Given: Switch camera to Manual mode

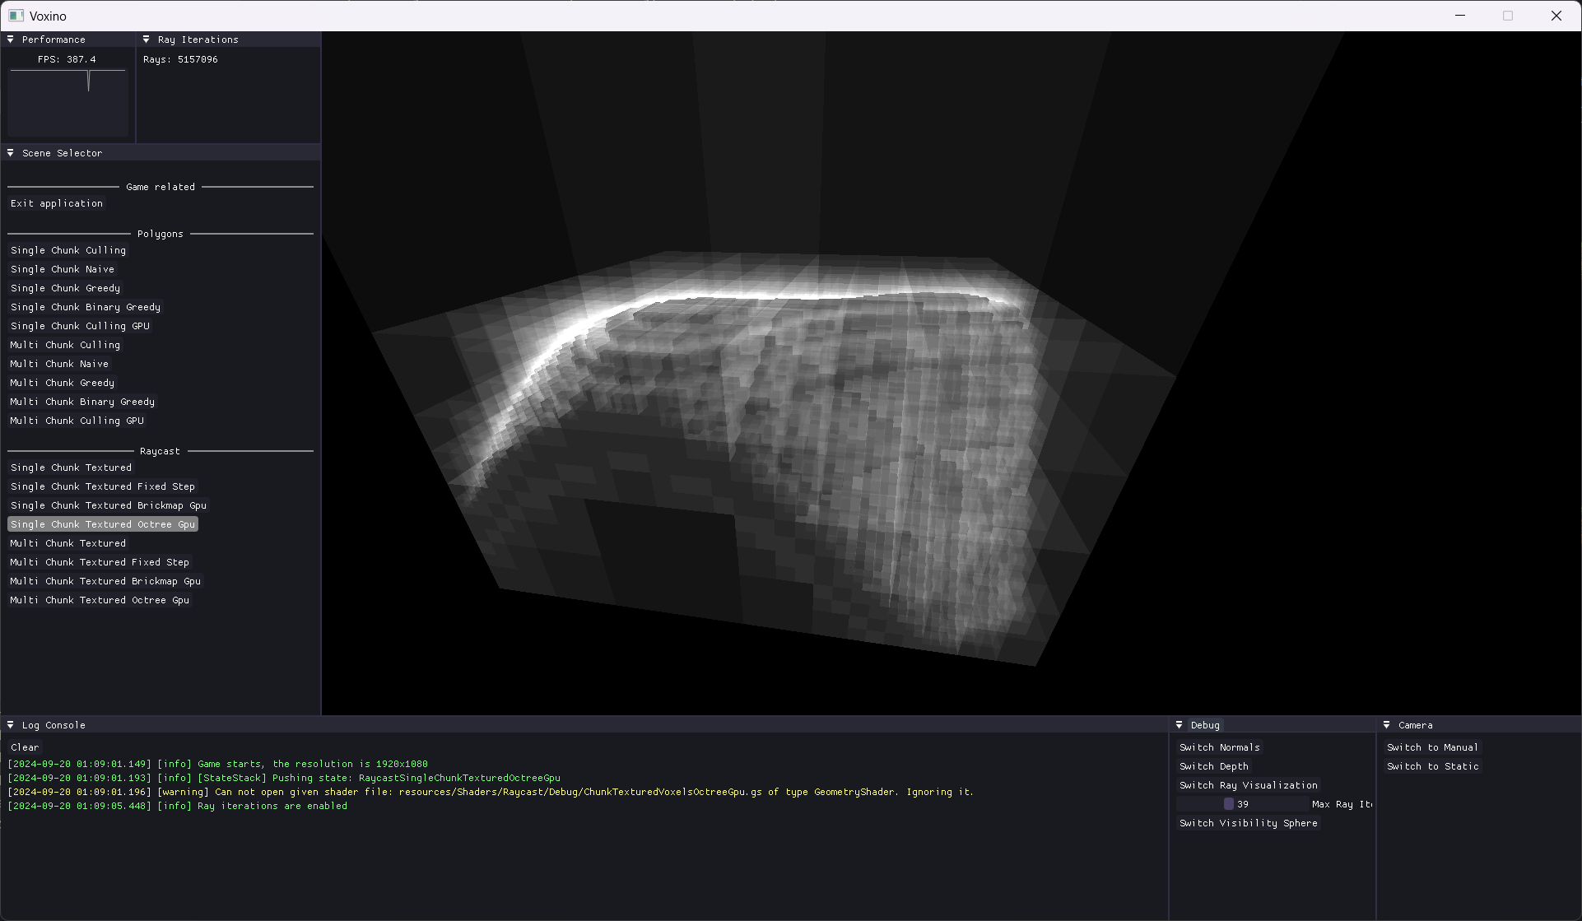Looking at the screenshot, I should (x=1432, y=747).
